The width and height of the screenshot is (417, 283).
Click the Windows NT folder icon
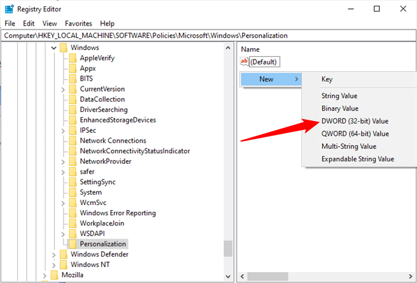(x=64, y=265)
